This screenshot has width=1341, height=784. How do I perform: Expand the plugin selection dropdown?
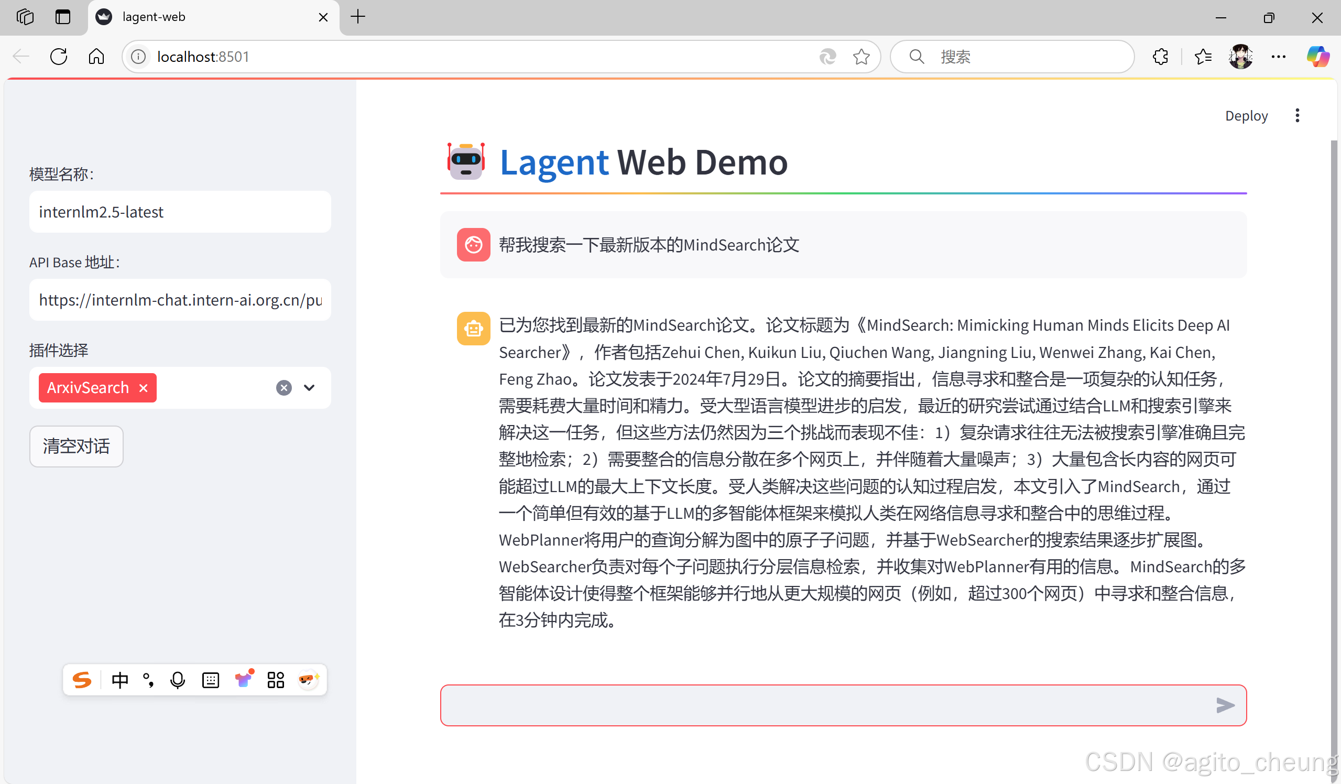309,387
